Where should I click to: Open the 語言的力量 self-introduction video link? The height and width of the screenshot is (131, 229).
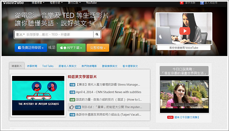click(109, 100)
